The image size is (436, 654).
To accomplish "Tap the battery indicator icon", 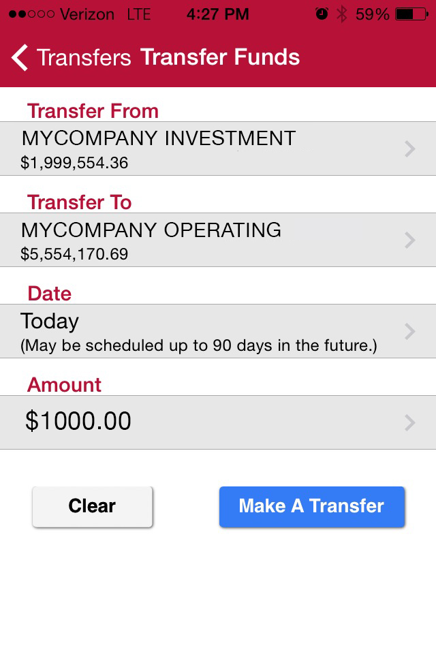I will (x=411, y=14).
